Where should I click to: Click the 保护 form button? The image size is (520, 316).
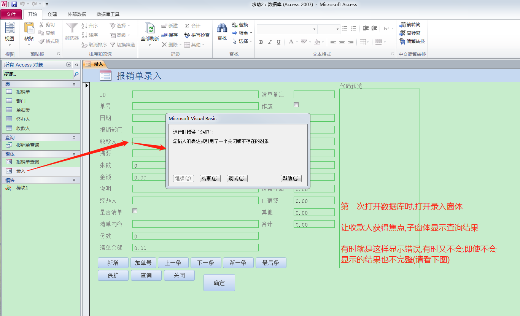113,275
